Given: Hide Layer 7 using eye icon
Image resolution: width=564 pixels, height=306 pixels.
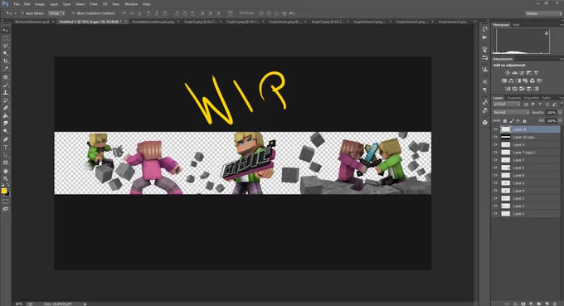Looking at the screenshot, I should 495,160.
